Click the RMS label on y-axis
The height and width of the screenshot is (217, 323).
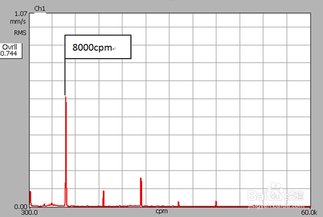(x=20, y=33)
